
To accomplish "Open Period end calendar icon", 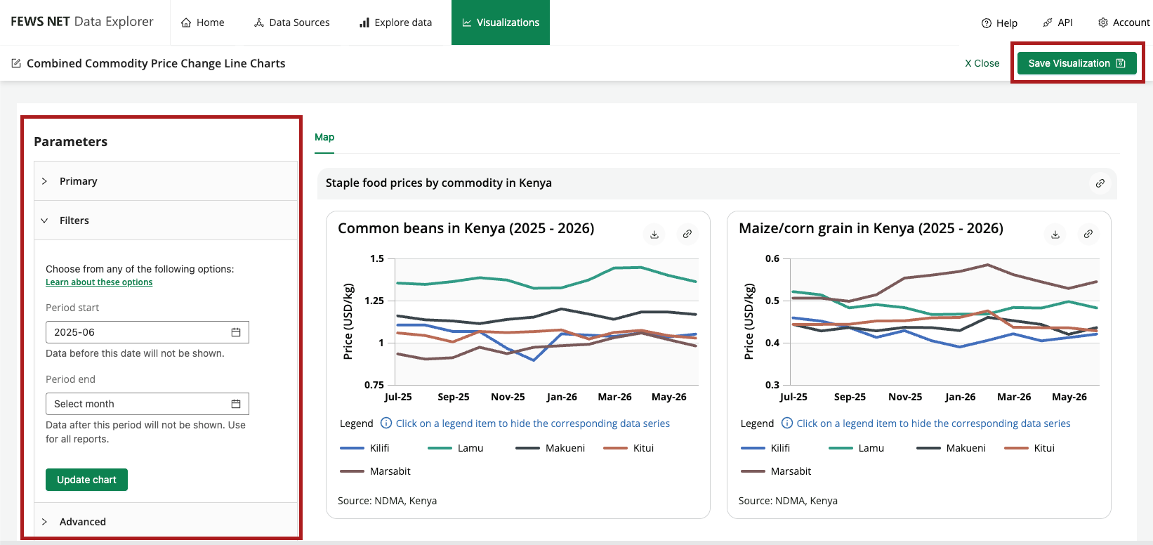I will [236, 404].
